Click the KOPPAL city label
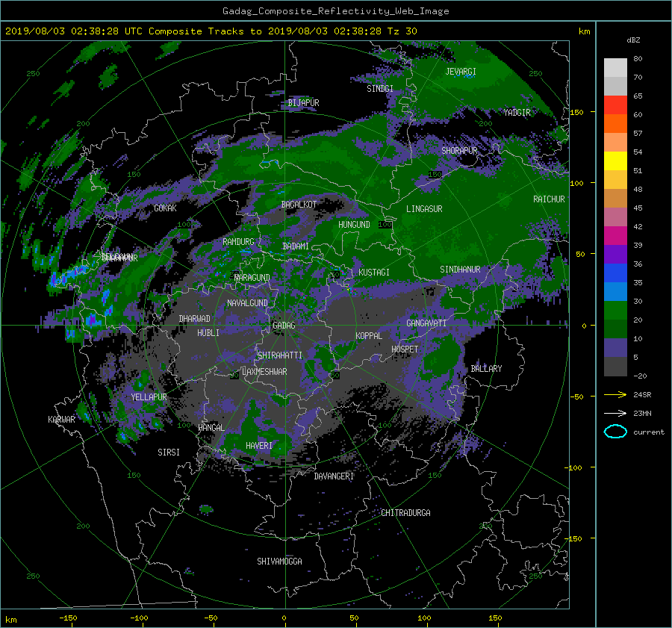Viewport: 672px width, 628px height. coord(369,336)
